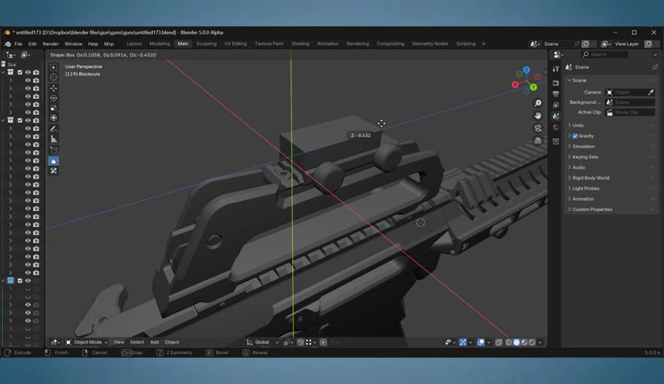Open the viewport Object menu

tap(172, 342)
